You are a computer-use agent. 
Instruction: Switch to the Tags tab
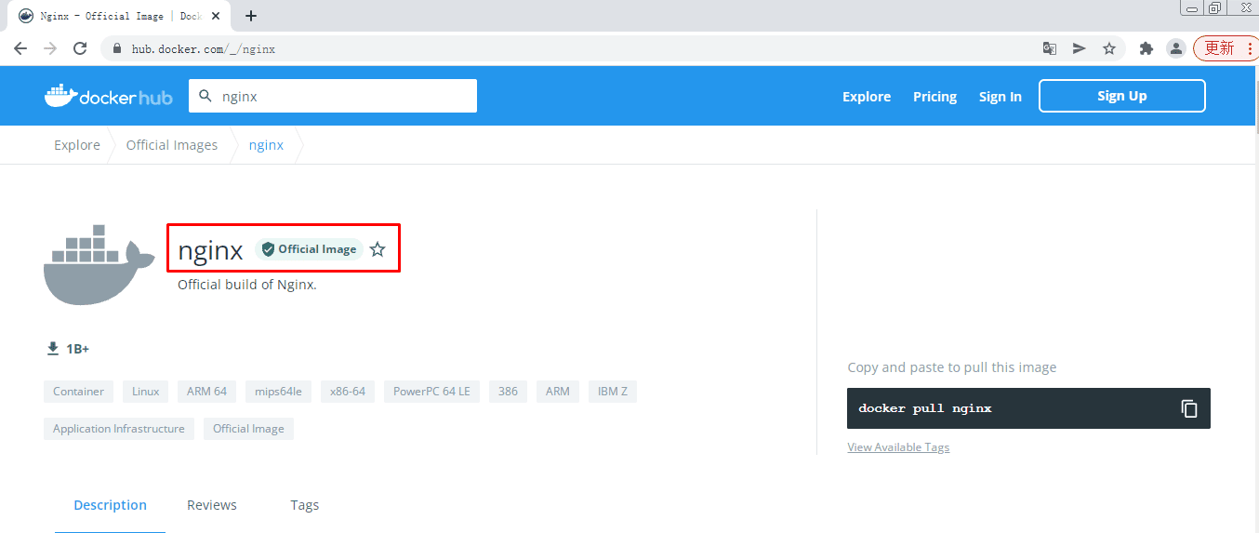click(304, 505)
